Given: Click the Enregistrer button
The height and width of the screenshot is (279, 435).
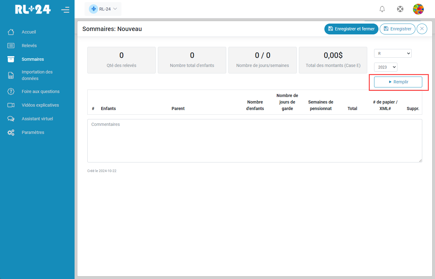Looking at the screenshot, I should 397,29.
